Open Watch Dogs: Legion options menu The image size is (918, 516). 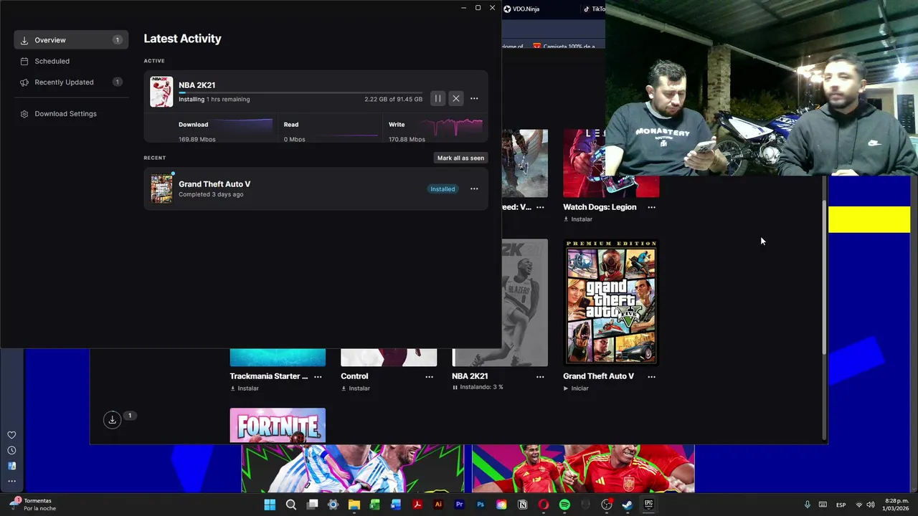pos(651,207)
